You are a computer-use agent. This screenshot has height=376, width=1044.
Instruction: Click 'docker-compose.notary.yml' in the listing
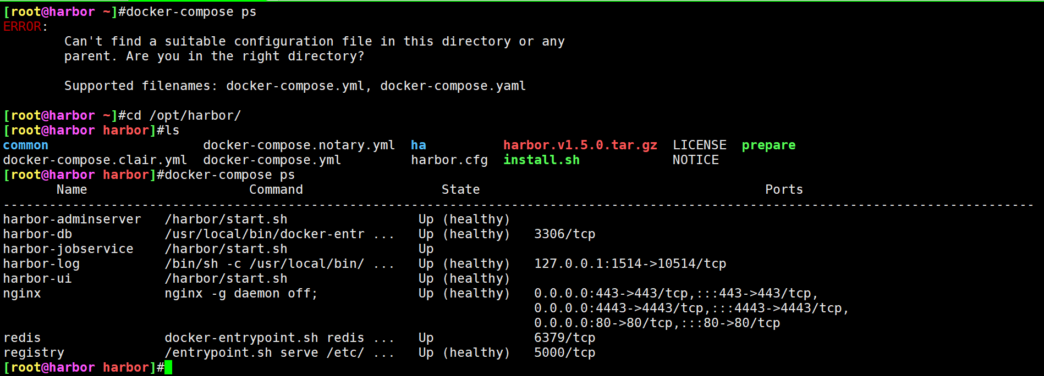299,145
